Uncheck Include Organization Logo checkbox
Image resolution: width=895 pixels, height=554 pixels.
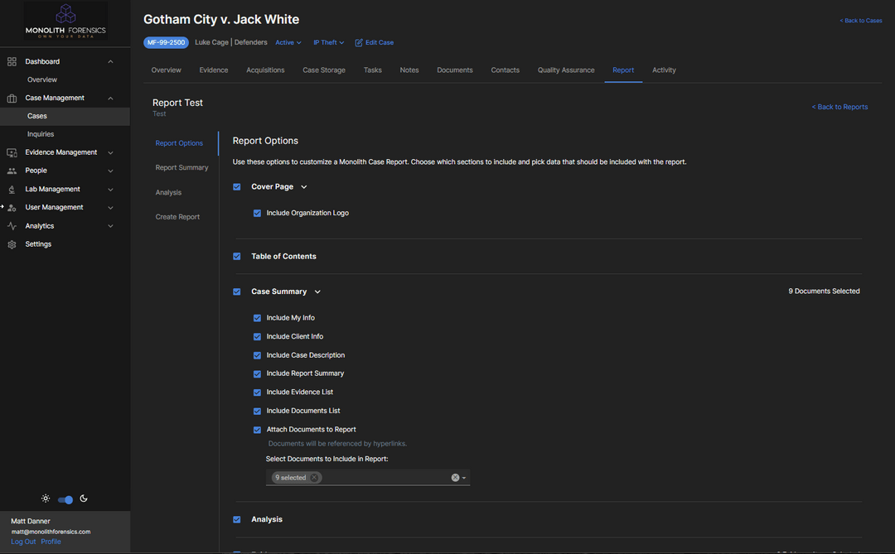tap(257, 214)
